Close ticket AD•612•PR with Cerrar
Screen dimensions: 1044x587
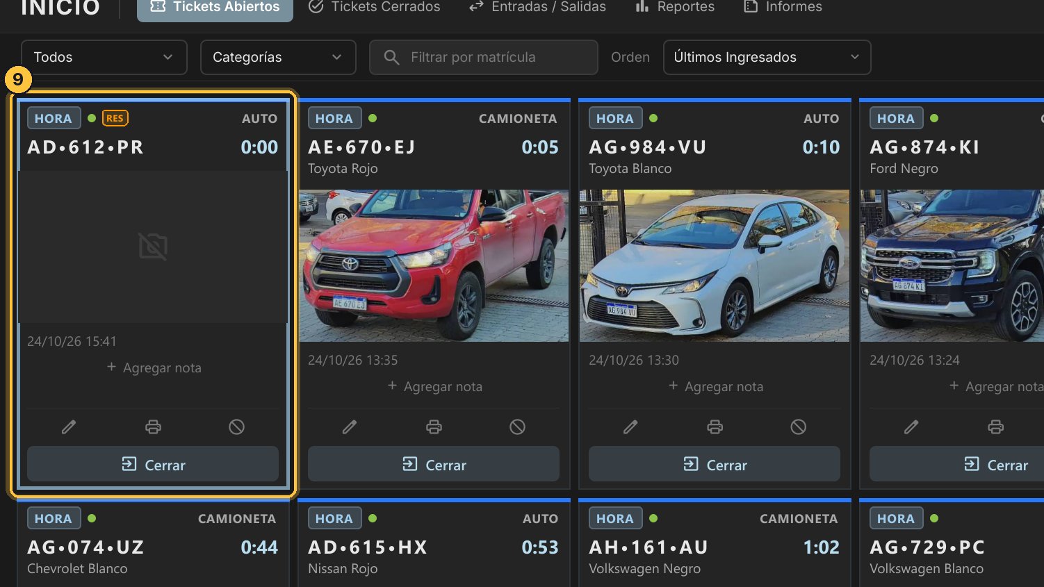point(153,464)
